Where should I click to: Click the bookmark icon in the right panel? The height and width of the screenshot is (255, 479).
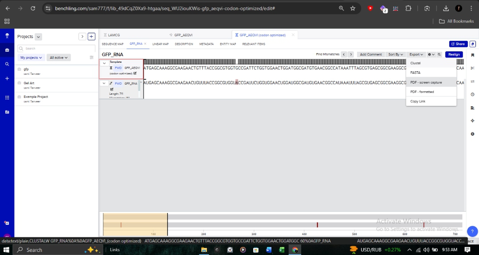(472, 55)
